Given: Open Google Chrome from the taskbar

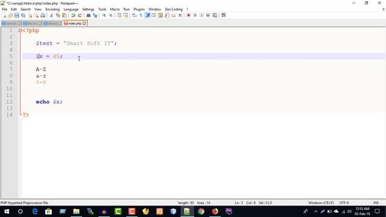Looking at the screenshot, I should tap(201, 212).
